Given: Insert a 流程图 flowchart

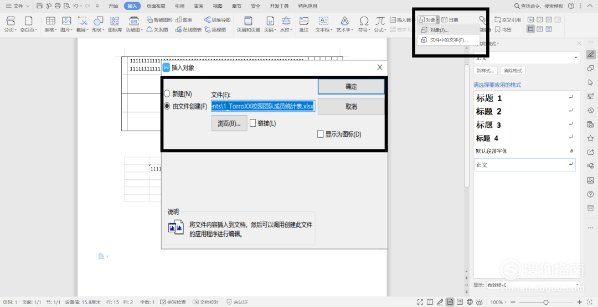Looking at the screenshot, I should point(215,29).
